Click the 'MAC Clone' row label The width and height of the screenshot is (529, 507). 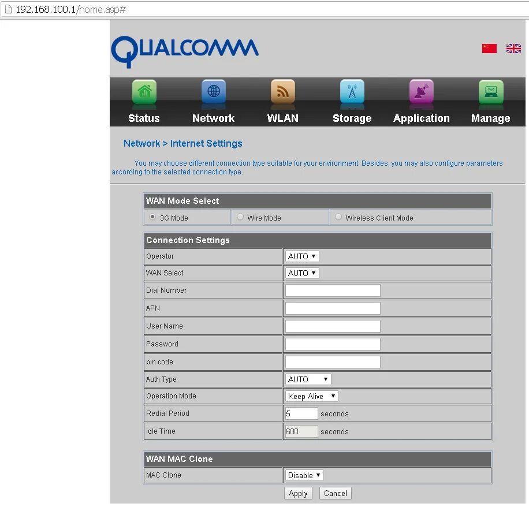click(163, 475)
